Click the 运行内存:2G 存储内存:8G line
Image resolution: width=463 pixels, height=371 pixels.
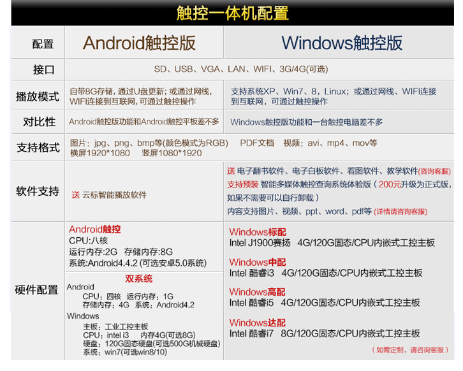pos(121,252)
